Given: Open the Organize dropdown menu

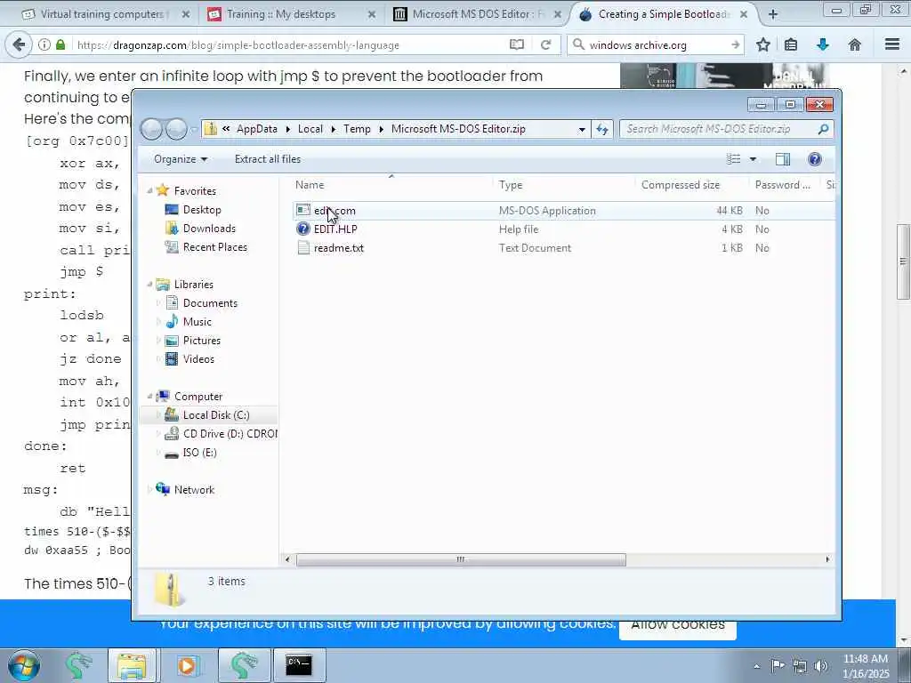Looking at the screenshot, I should pyautogui.click(x=180, y=159).
